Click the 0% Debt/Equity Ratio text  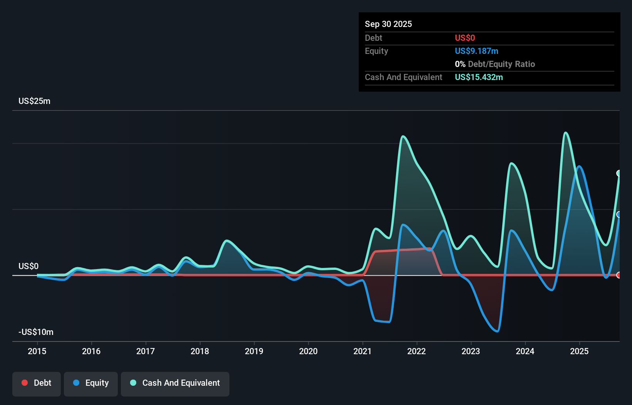point(495,64)
